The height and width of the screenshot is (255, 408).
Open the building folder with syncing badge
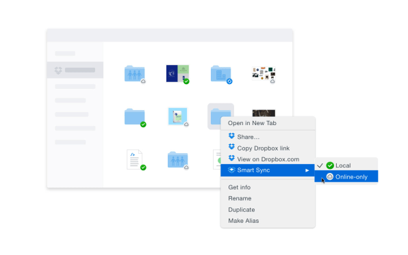tap(221, 74)
